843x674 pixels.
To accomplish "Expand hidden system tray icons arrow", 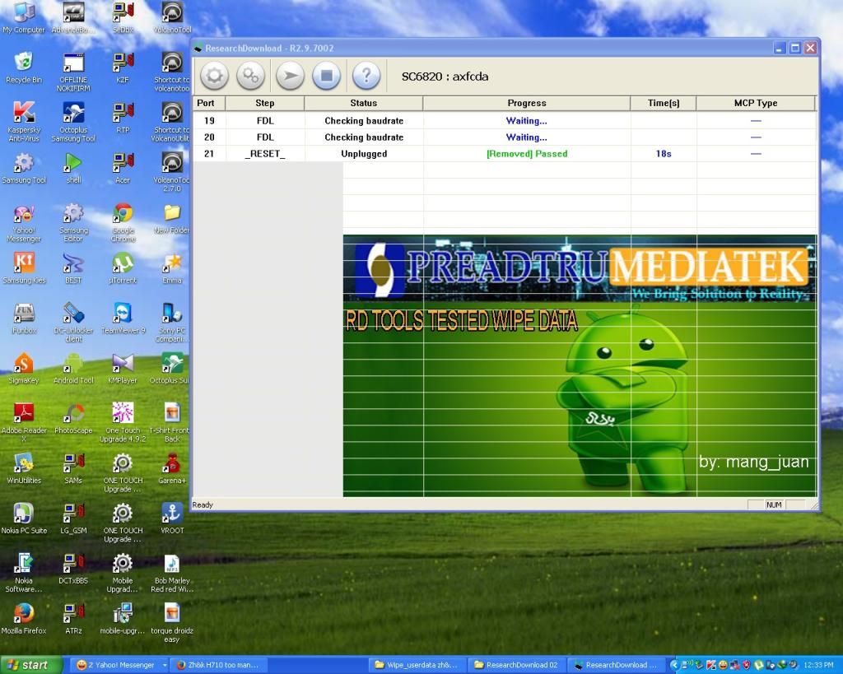I will tap(674, 665).
